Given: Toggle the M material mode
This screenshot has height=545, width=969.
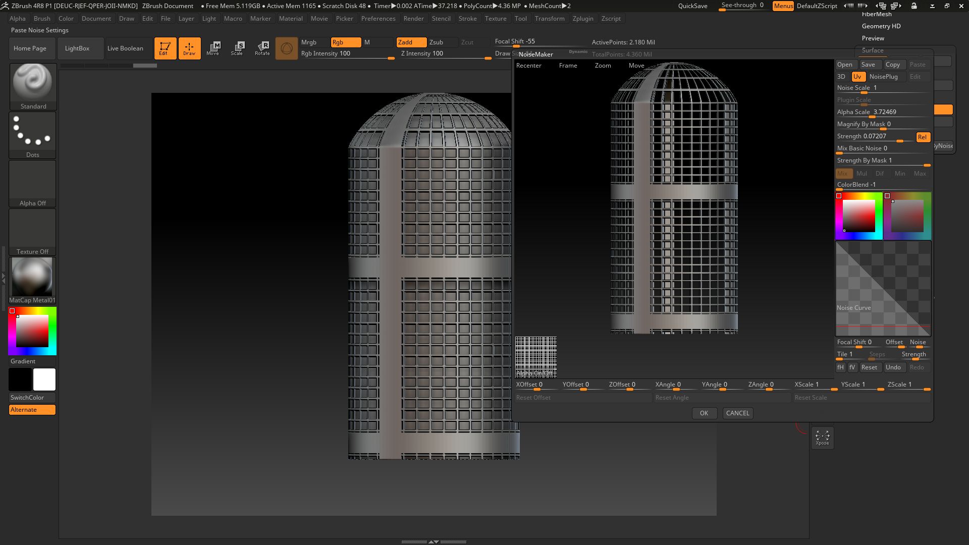Looking at the screenshot, I should point(377,42).
